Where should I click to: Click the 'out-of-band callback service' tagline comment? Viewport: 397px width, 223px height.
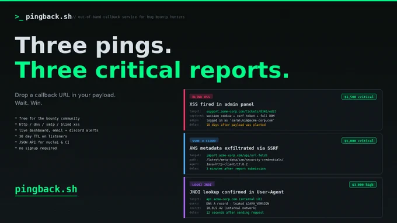pos(129,17)
